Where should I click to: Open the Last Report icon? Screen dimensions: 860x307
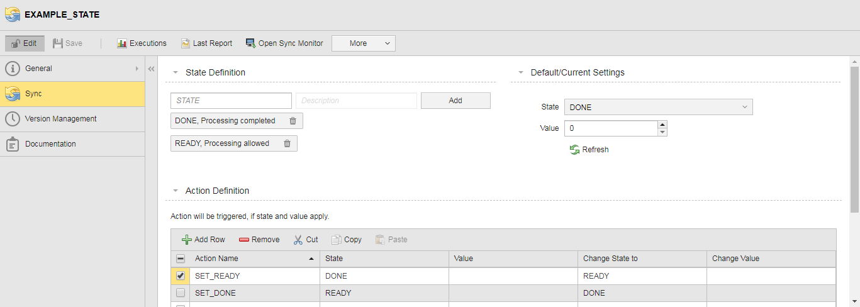click(186, 43)
